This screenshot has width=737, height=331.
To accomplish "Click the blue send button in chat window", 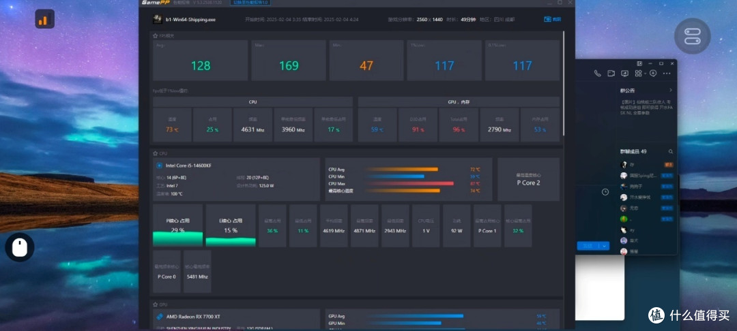I will [587, 246].
